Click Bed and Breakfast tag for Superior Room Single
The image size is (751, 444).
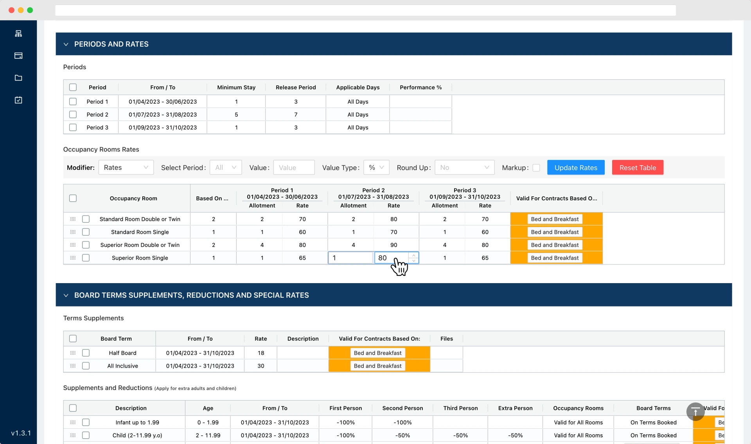coord(555,258)
